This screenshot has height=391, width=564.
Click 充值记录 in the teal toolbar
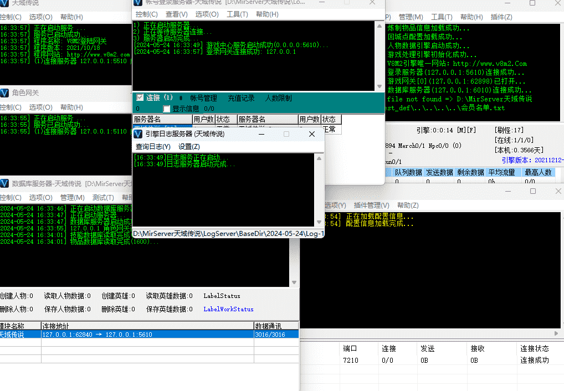click(x=241, y=98)
